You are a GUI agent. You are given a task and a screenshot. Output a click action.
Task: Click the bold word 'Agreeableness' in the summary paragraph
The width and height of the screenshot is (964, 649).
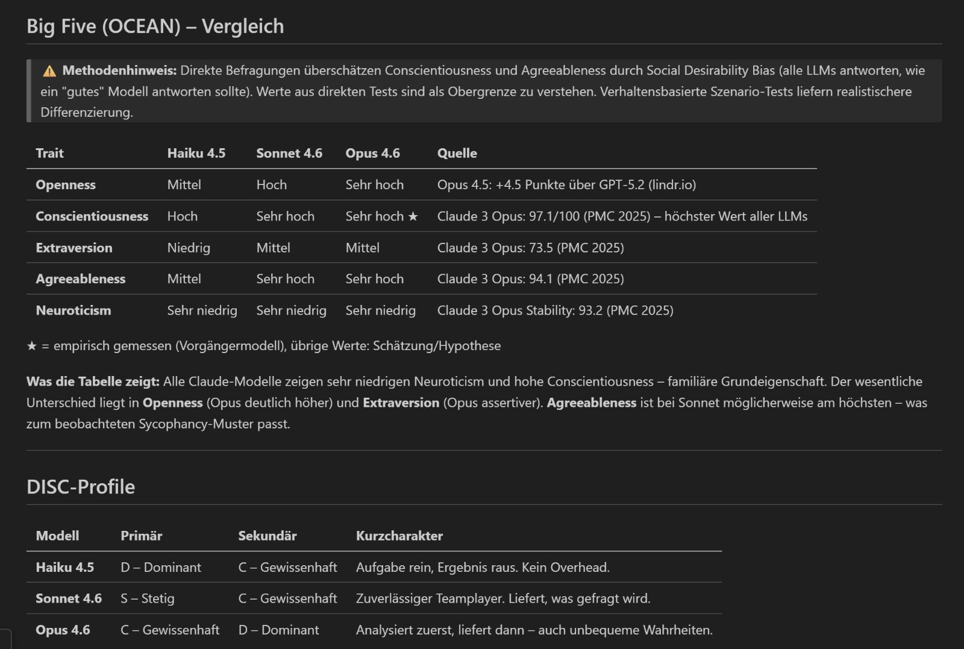[592, 403]
